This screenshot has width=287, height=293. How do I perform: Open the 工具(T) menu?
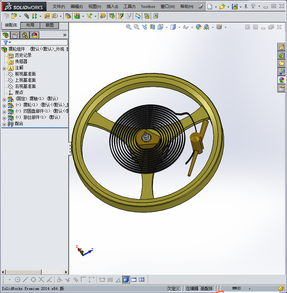[x=129, y=7]
